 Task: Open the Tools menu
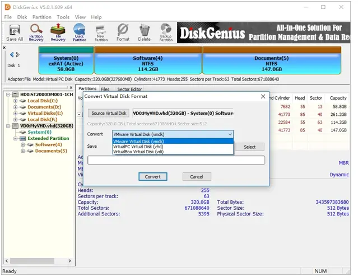pyautogui.click(x=63, y=17)
